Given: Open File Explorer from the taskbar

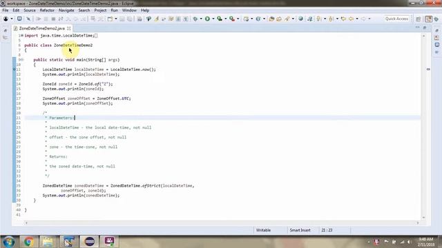Looking at the screenshot, I should (48, 242).
